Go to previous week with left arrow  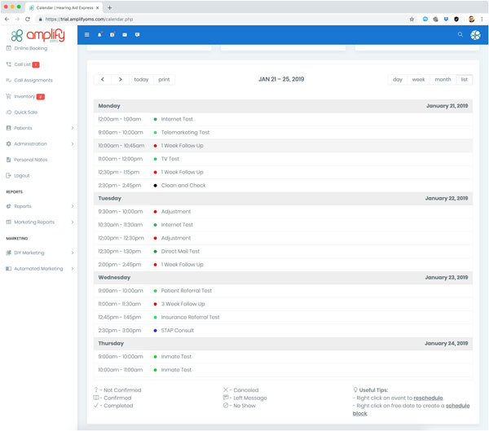[x=103, y=80]
